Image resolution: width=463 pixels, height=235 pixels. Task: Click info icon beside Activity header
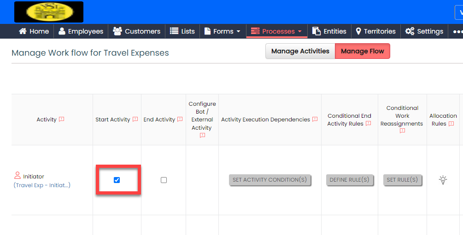point(62,120)
